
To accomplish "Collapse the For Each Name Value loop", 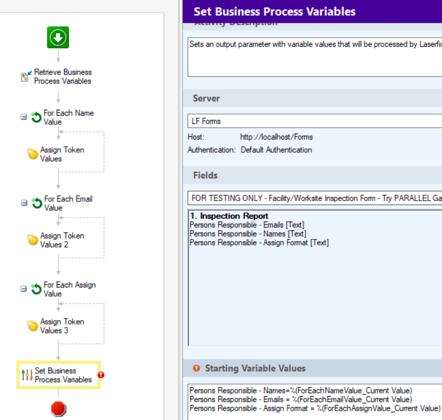I will tap(23, 117).
